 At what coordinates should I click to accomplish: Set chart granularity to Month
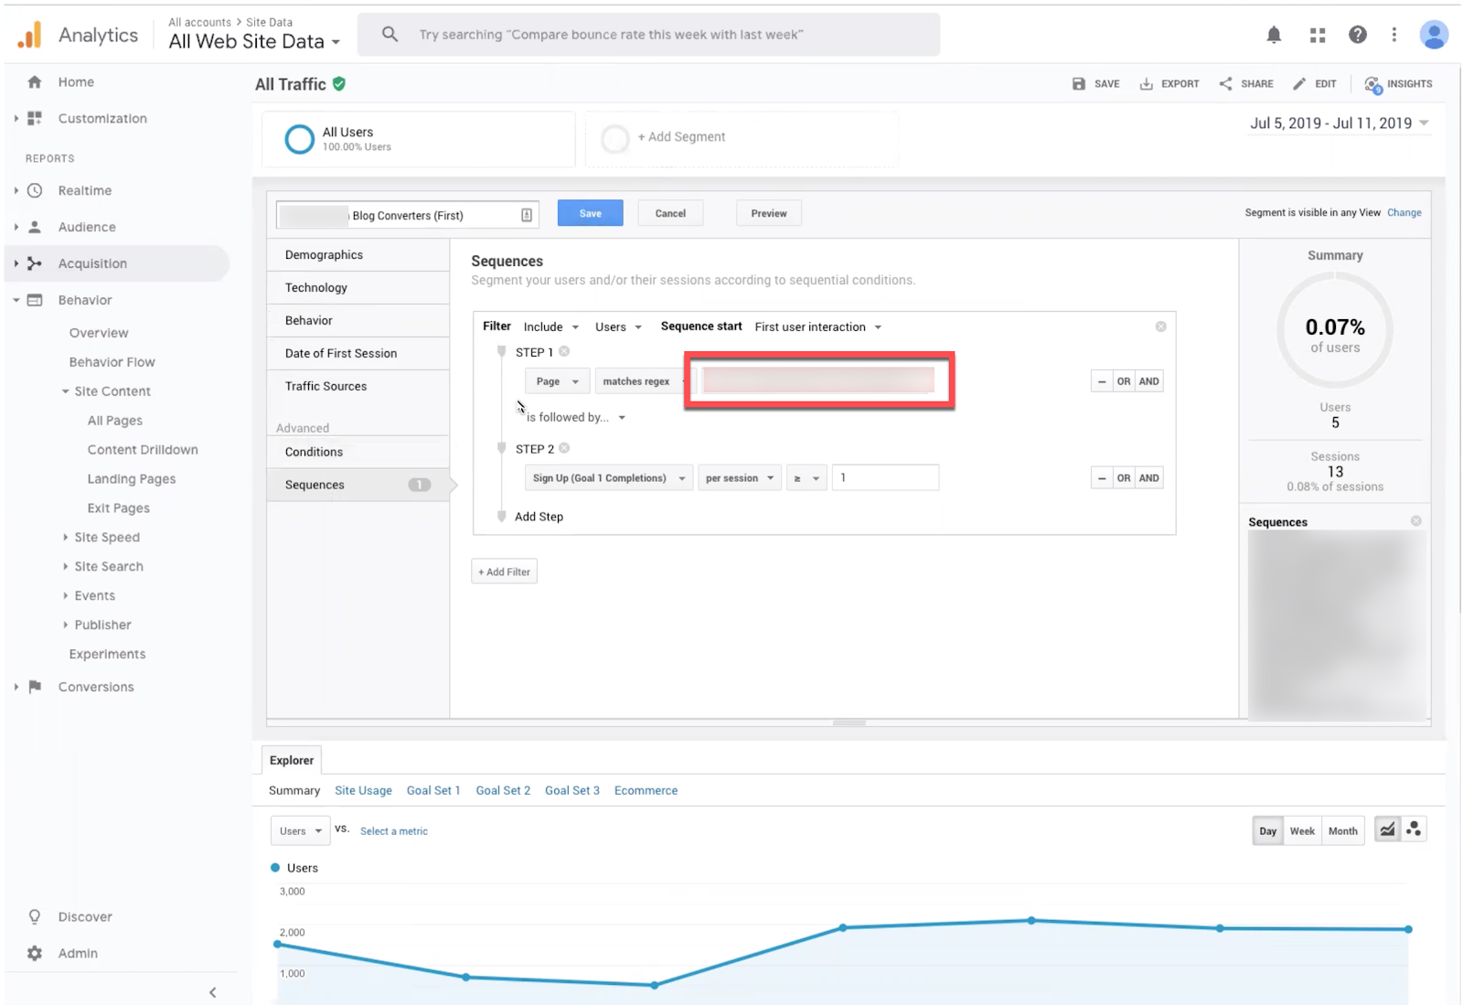(1342, 831)
